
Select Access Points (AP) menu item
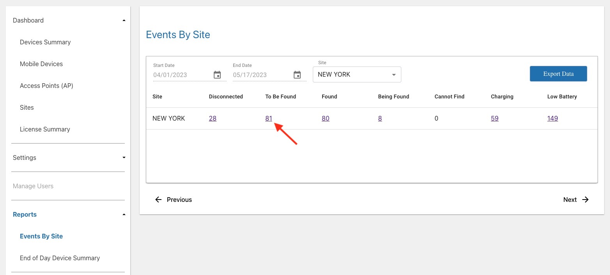point(46,86)
